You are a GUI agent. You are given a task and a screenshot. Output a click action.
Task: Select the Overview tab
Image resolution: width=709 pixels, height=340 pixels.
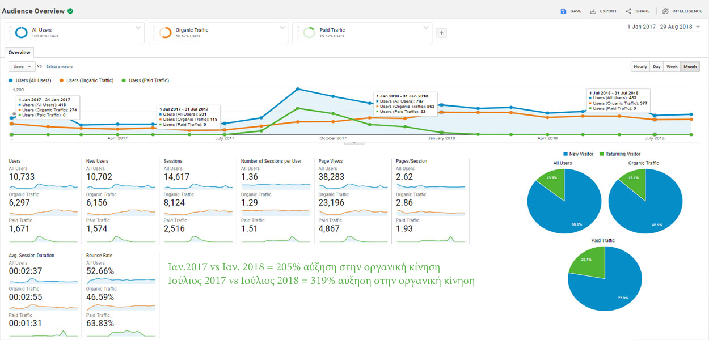coord(19,53)
